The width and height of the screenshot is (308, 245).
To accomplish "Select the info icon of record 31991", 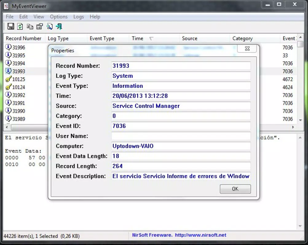I will 8,103.
